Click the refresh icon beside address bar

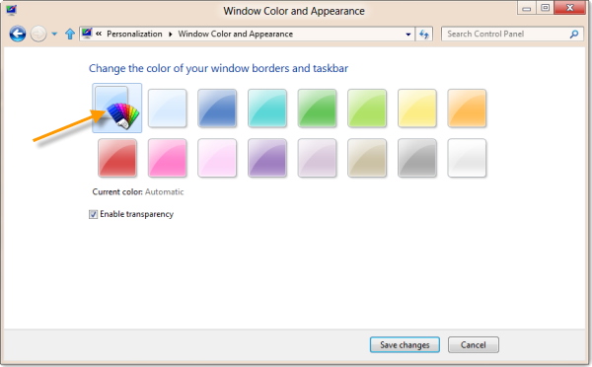click(x=424, y=34)
